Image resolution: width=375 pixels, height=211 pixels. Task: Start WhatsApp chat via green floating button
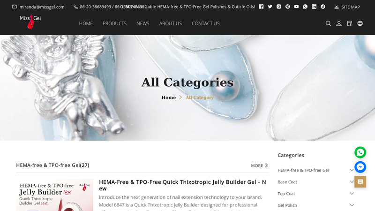360,152
